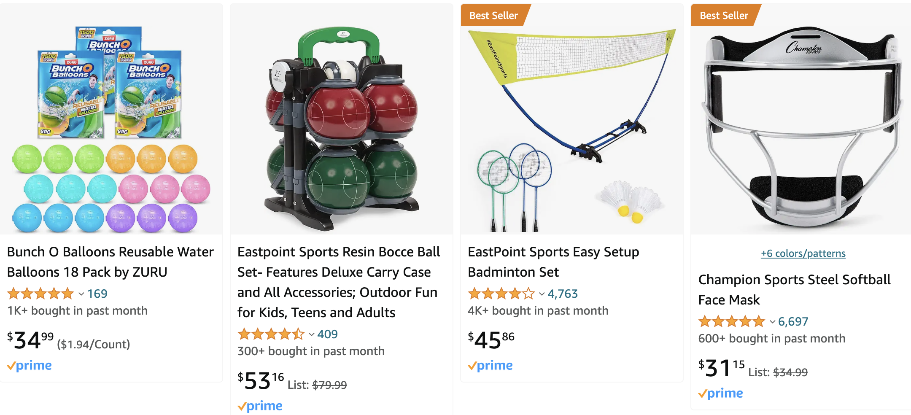Open the 409 reviews link
911x415 pixels.
point(328,334)
